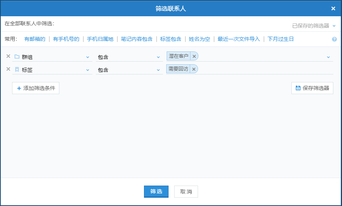
Task: Expand group values dropdown arrow
Action: click(328, 57)
